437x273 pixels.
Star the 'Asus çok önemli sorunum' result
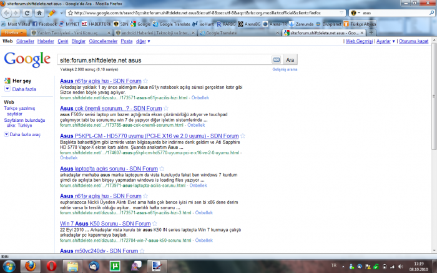(x=166, y=108)
